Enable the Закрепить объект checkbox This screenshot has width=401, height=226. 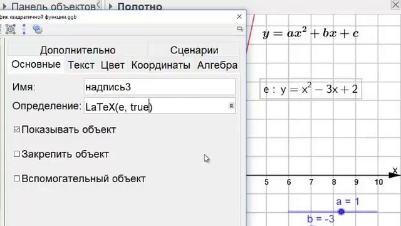[x=17, y=154]
